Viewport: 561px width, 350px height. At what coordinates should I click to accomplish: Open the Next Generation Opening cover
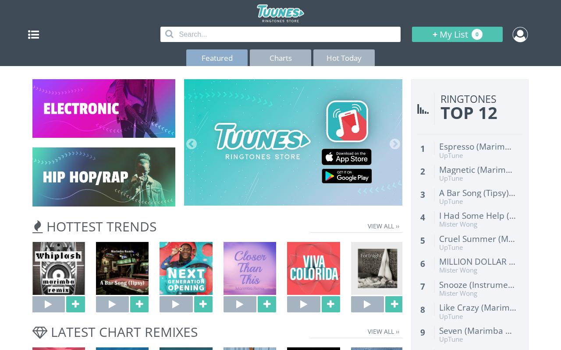click(x=186, y=268)
